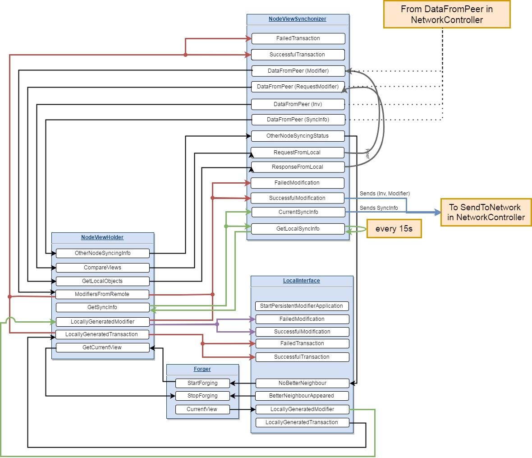Open the NodeViewSynchonizer header link

[x=298, y=19]
